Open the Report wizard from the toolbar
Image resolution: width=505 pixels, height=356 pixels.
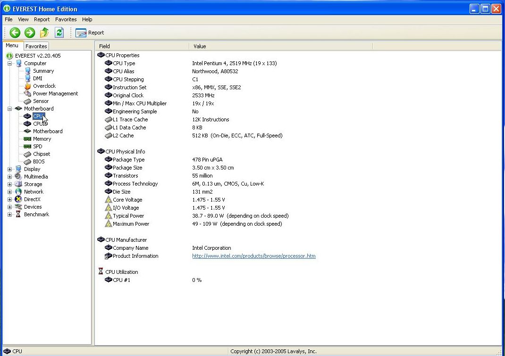click(x=90, y=33)
